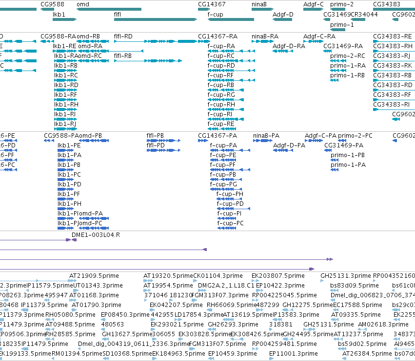This screenshot has width=415, height=361.
Task: Select the f-cup-RG transcript label
Action: (221, 94)
